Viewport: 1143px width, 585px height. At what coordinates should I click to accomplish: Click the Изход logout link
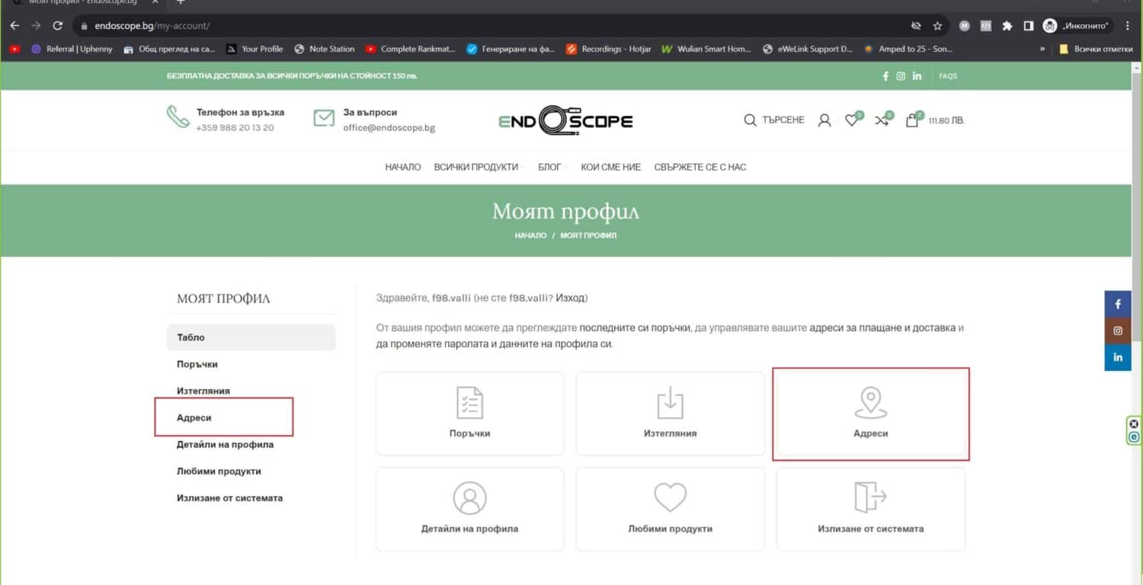coord(570,298)
